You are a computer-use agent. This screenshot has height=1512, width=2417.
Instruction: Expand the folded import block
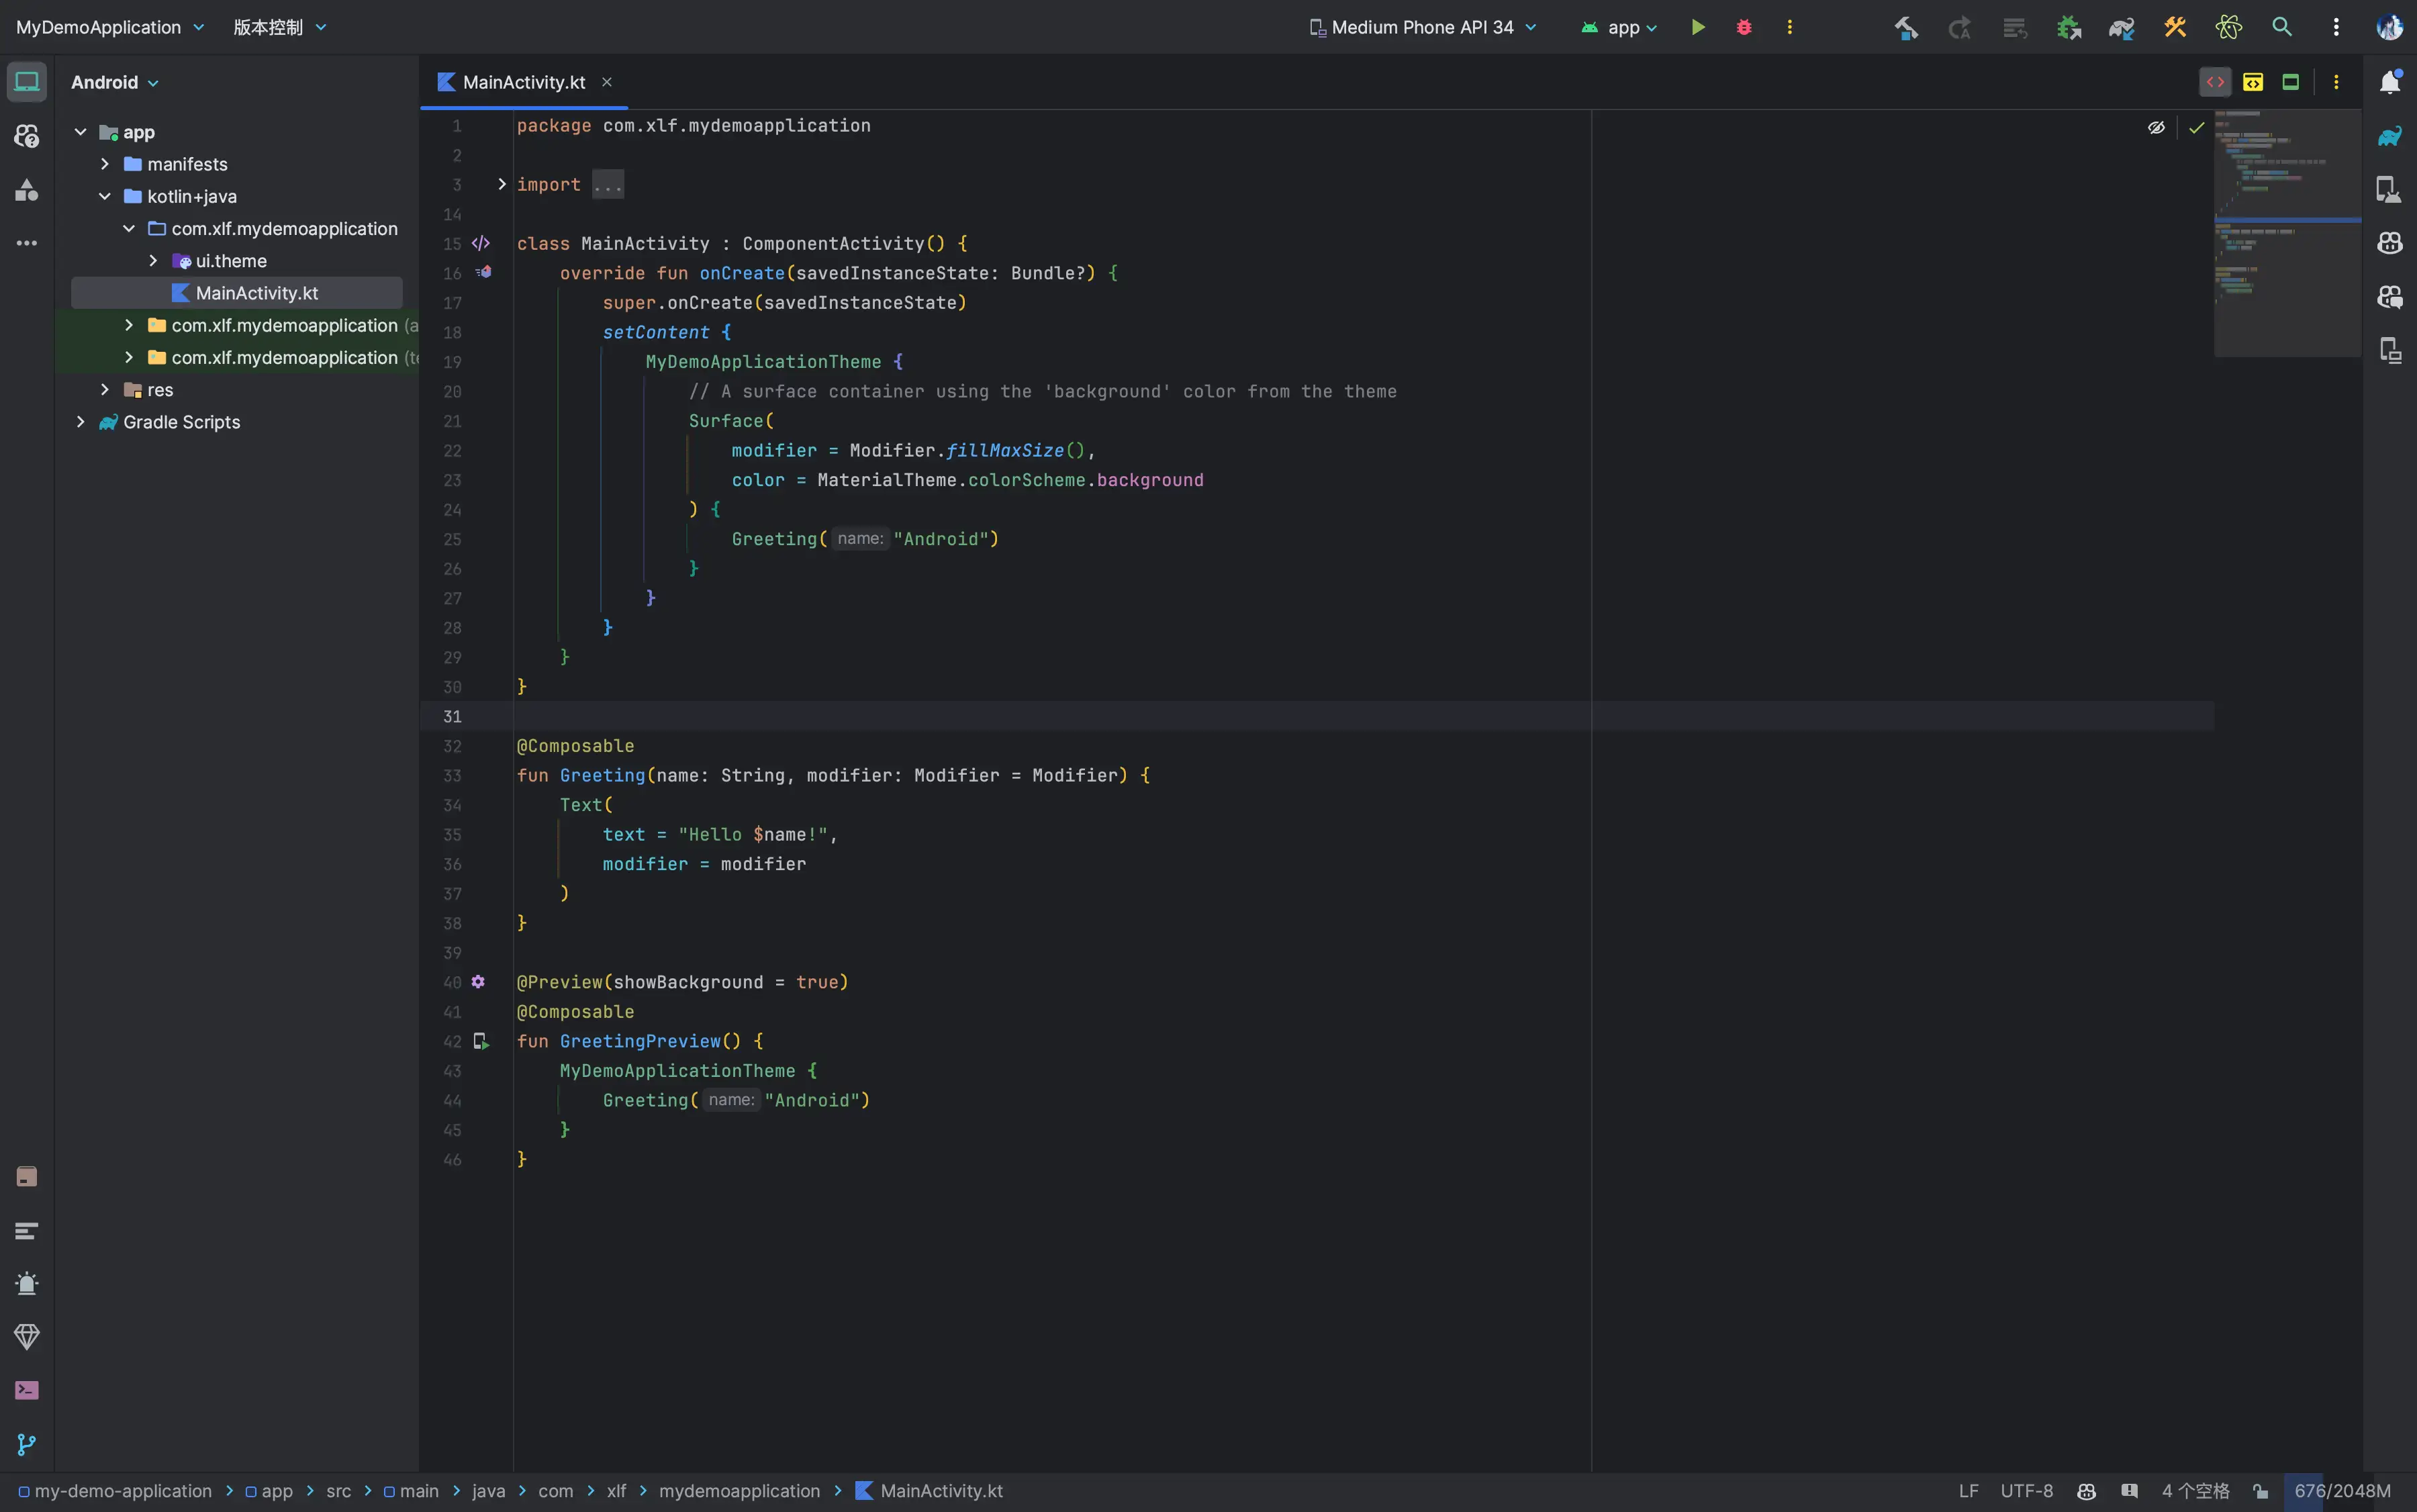(502, 184)
